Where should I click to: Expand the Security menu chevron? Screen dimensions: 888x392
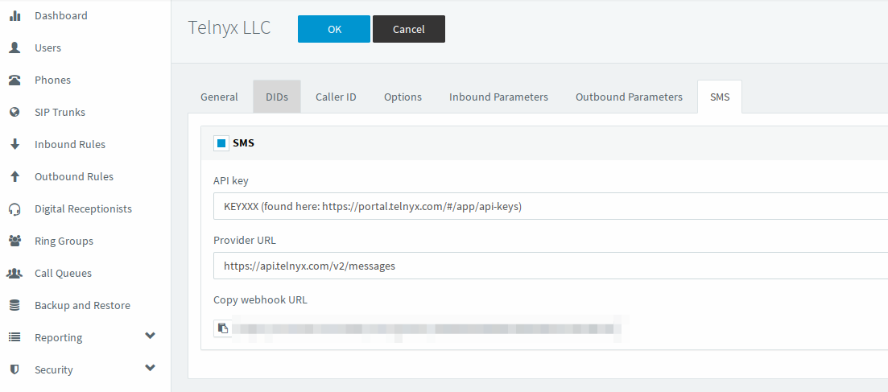[150, 368]
